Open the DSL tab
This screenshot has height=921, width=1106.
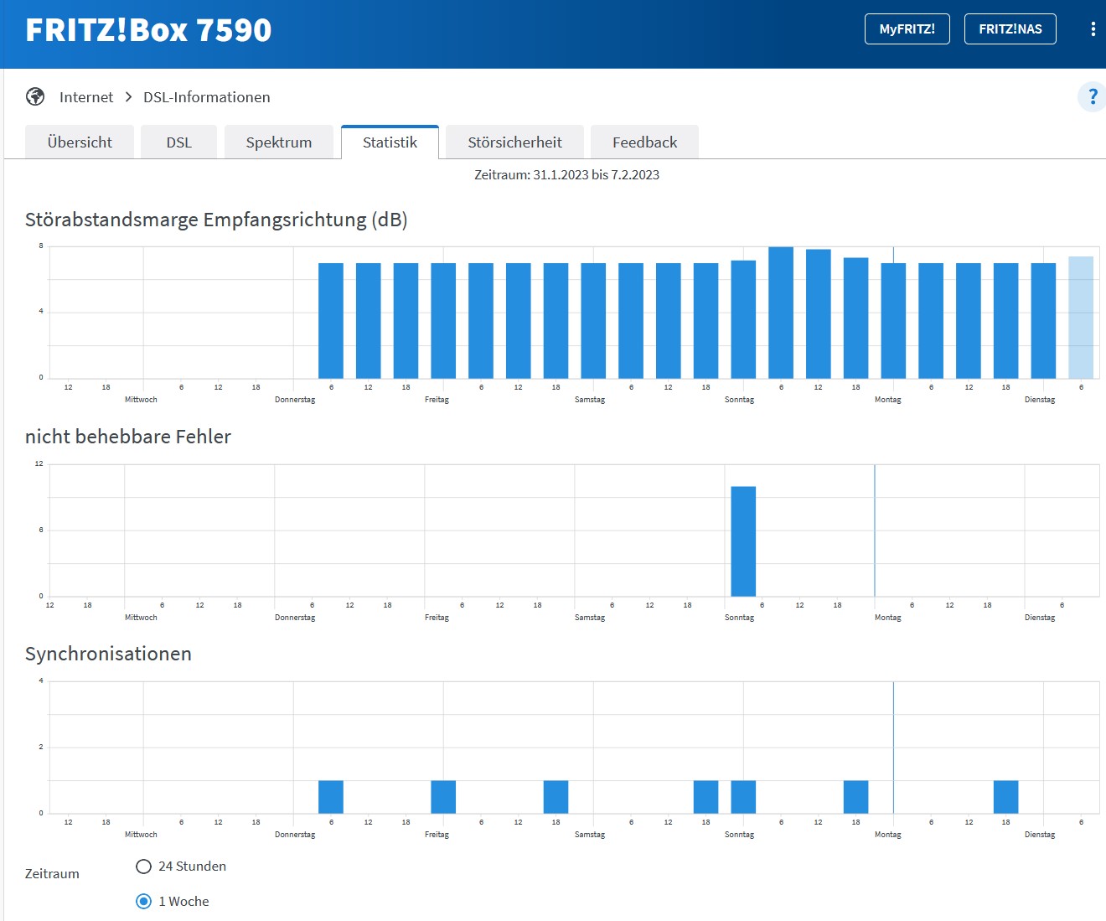point(178,142)
